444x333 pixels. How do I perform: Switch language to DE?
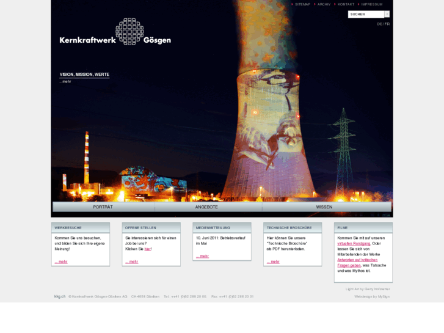click(x=379, y=24)
